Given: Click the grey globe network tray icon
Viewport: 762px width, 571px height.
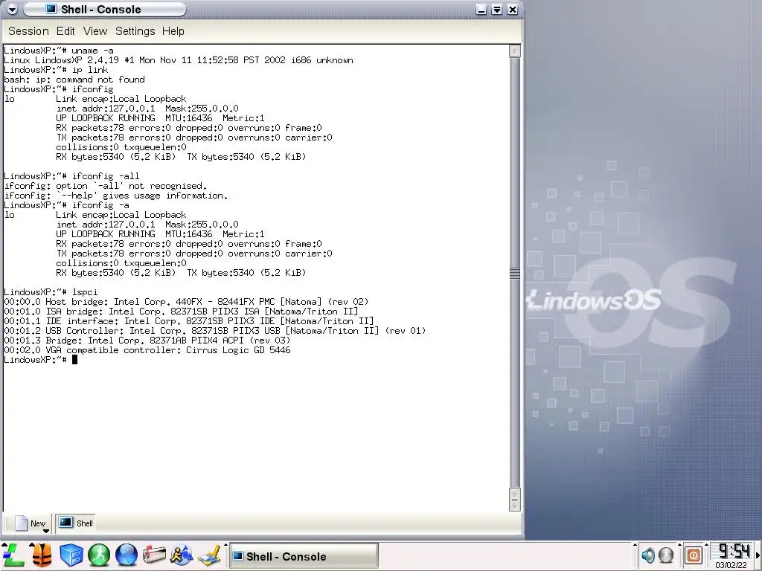Looking at the screenshot, I should click(666, 555).
